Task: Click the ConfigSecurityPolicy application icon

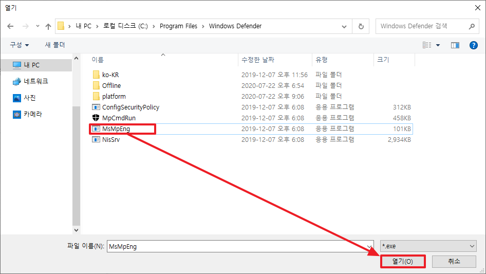Action: coord(96,107)
